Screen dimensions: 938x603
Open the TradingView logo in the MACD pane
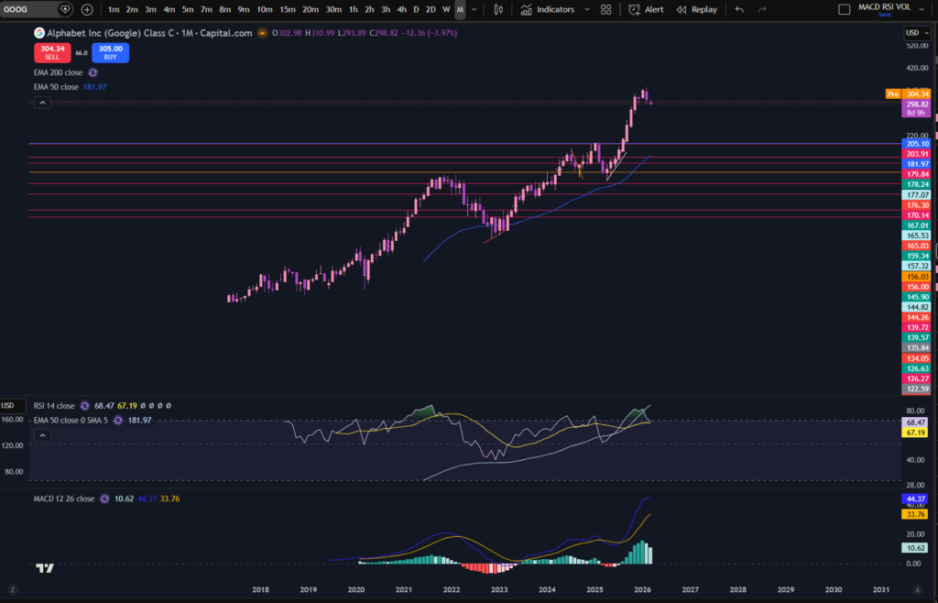pyautogui.click(x=45, y=567)
